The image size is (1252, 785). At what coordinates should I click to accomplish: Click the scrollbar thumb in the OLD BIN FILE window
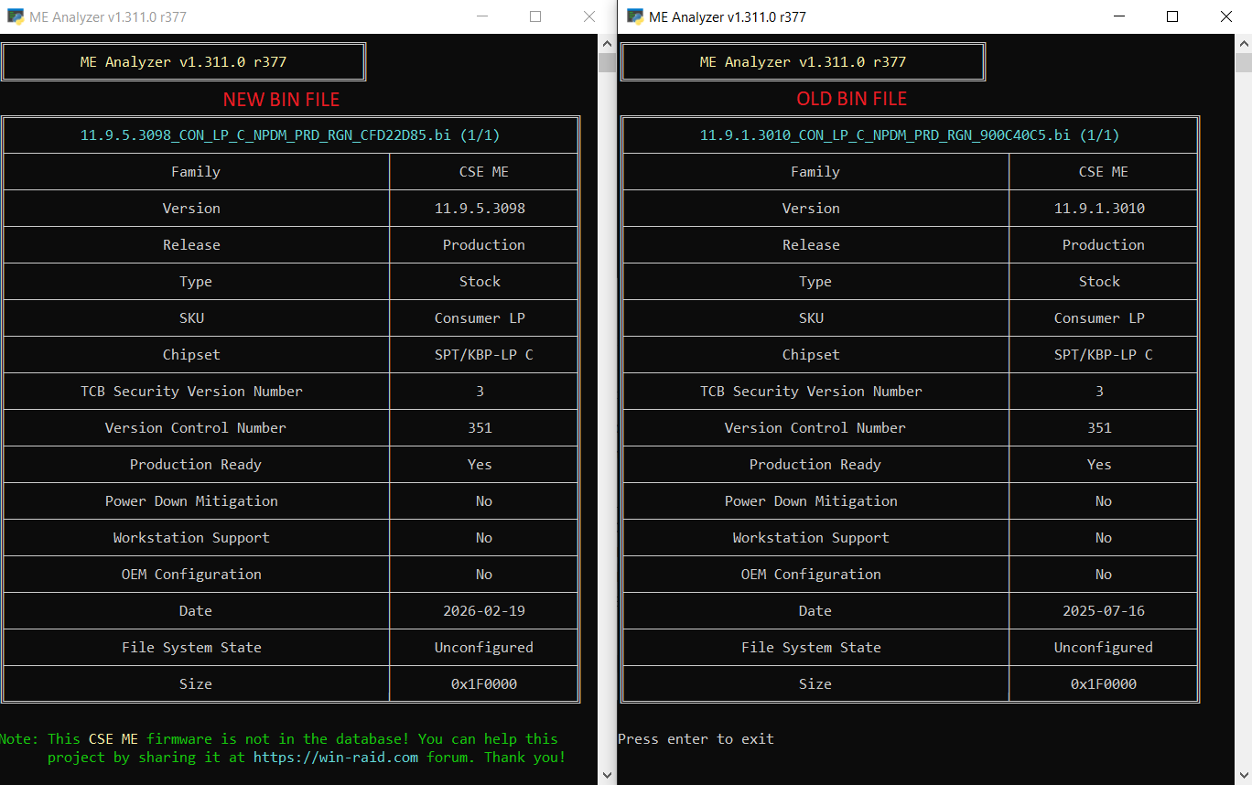(1243, 62)
